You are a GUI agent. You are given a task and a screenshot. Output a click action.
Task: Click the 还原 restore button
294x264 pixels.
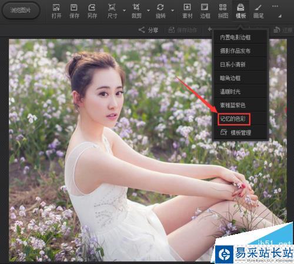pyautogui.click(x=283, y=30)
